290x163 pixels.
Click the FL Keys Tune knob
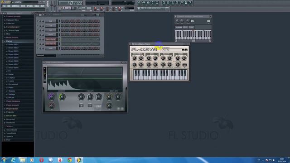coord(178,58)
